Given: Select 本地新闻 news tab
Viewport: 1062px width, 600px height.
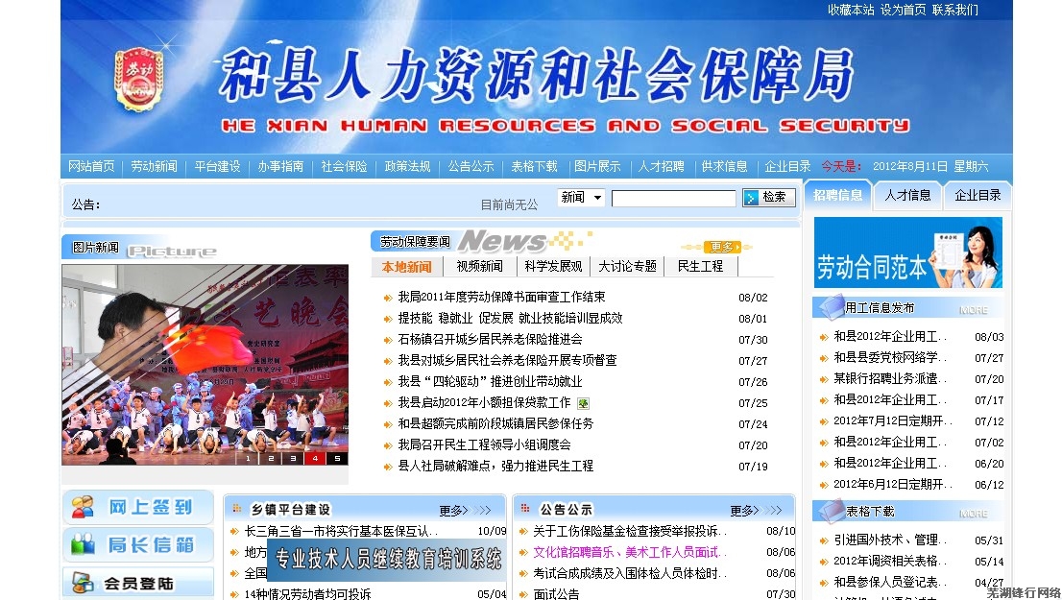Looking at the screenshot, I should 406,267.
